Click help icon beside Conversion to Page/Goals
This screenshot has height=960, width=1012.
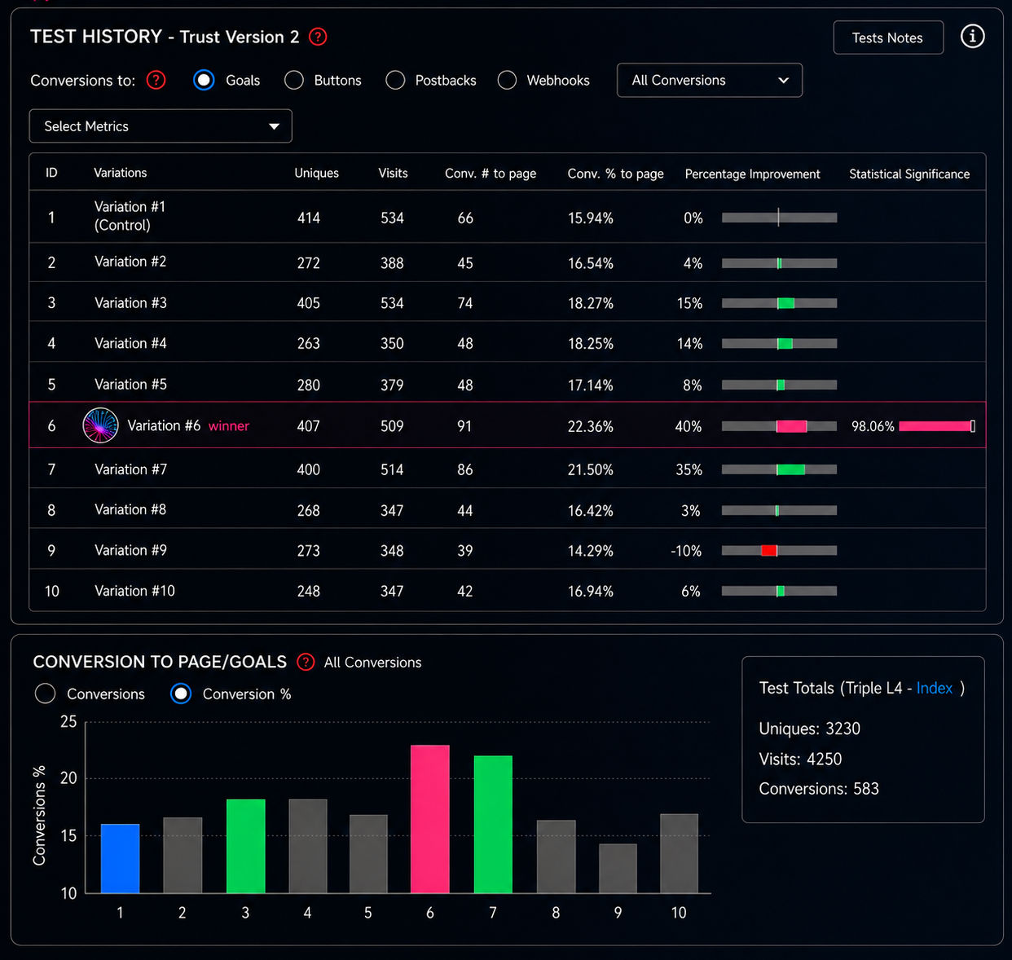click(x=306, y=662)
